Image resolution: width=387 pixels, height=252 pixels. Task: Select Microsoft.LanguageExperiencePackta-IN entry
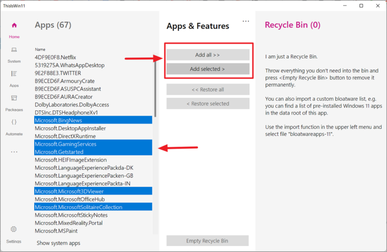(x=93, y=183)
